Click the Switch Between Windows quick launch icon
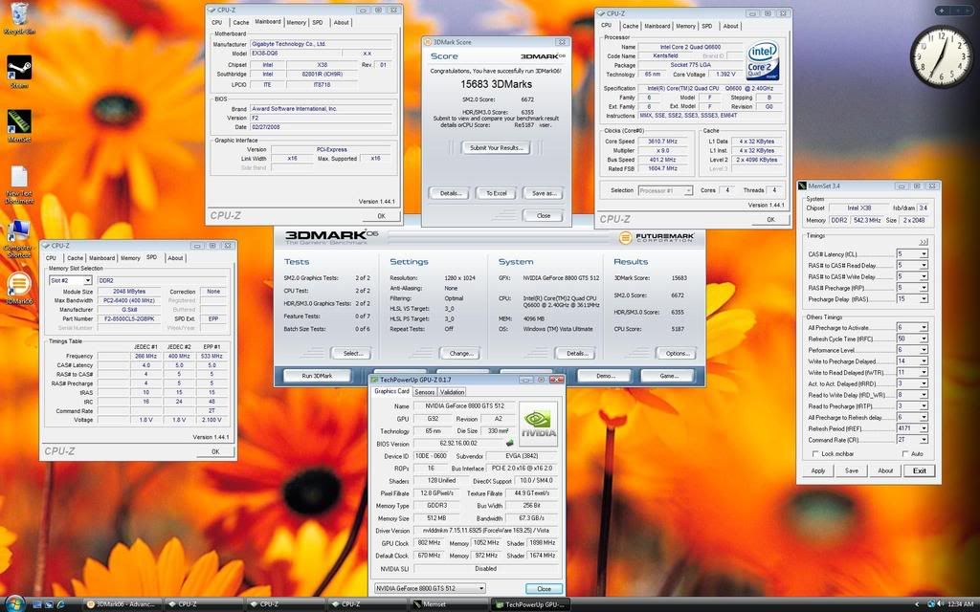Viewport: 980px width, 612px height. [x=49, y=604]
